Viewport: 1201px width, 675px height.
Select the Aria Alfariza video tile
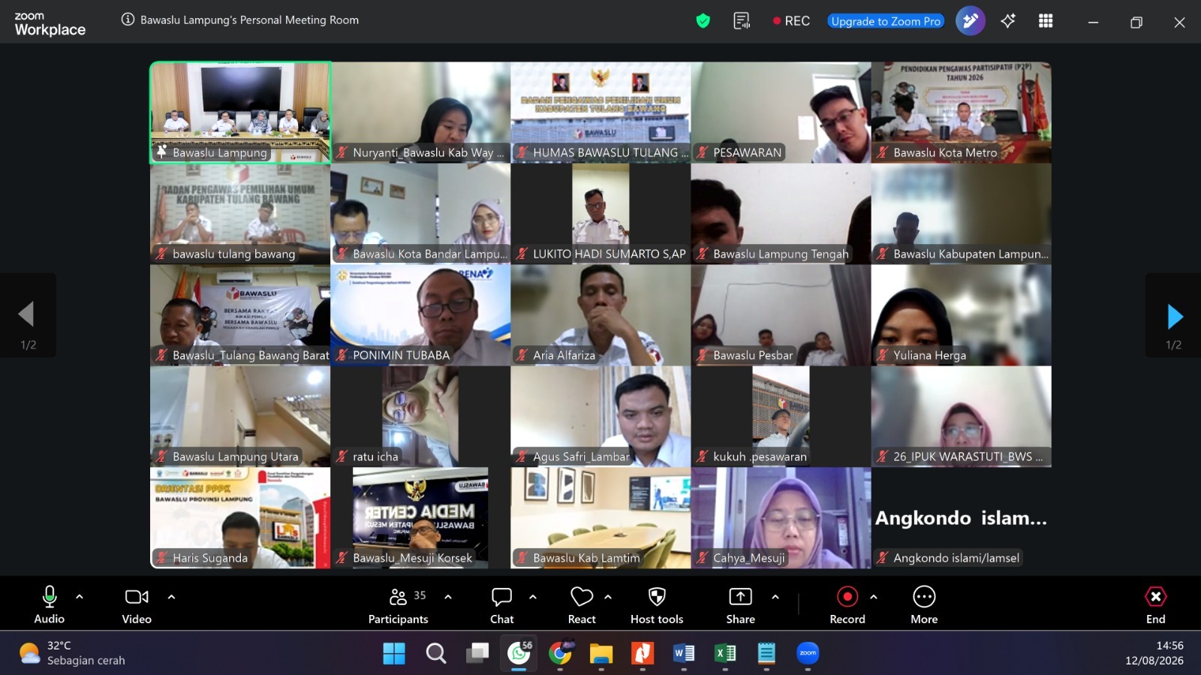tap(600, 315)
